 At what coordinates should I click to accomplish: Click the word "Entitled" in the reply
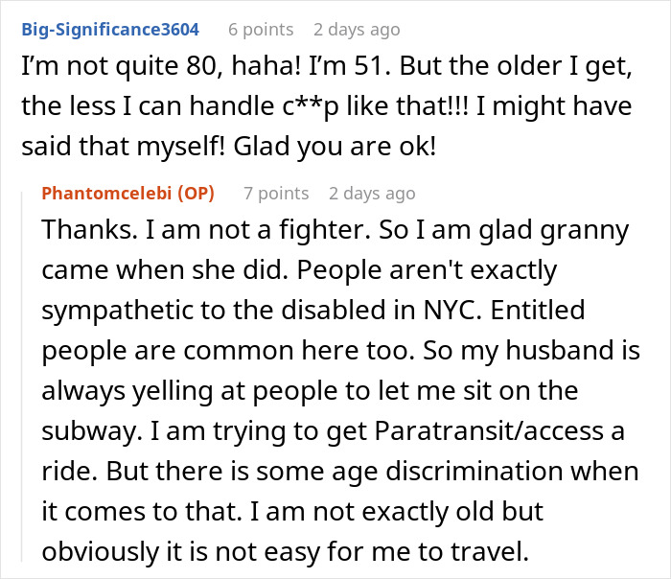click(538, 310)
